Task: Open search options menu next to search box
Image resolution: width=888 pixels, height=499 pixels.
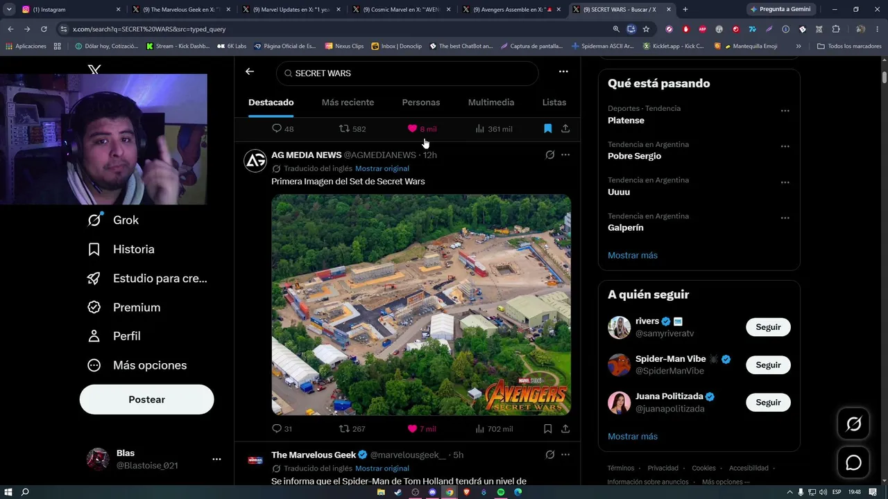Action: coord(563,71)
